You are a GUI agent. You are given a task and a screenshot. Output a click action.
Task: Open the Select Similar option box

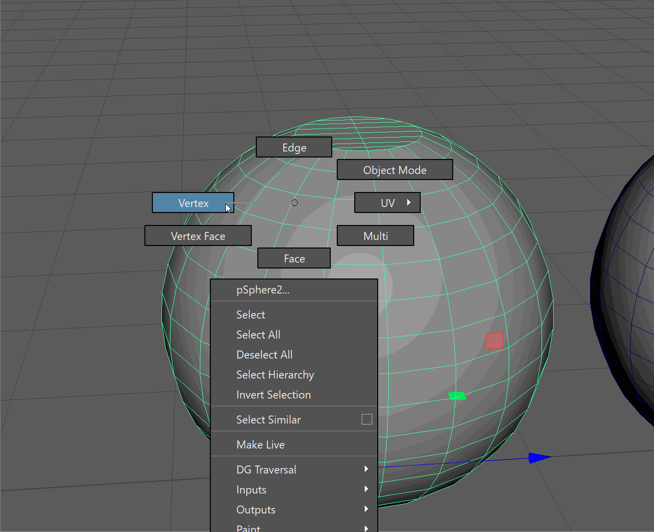pyautogui.click(x=367, y=419)
